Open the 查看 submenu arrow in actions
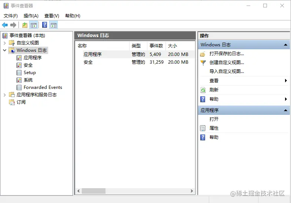Image resolution: width=291 pixels, height=203 pixels. (286, 81)
